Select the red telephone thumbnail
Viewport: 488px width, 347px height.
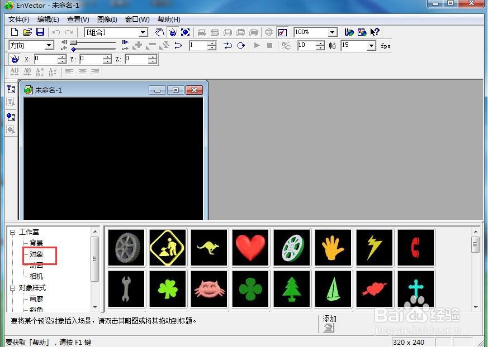[416, 248]
